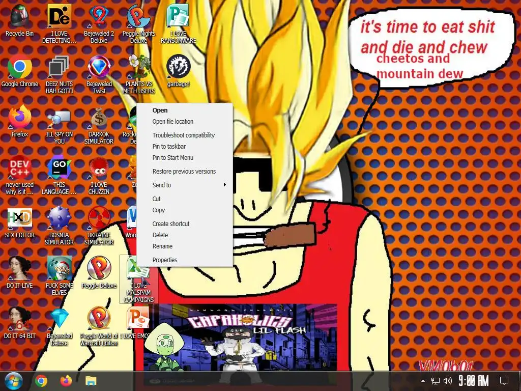Choose Restore previous versions
Viewport: 521px width, 391px height.
[x=184, y=172]
